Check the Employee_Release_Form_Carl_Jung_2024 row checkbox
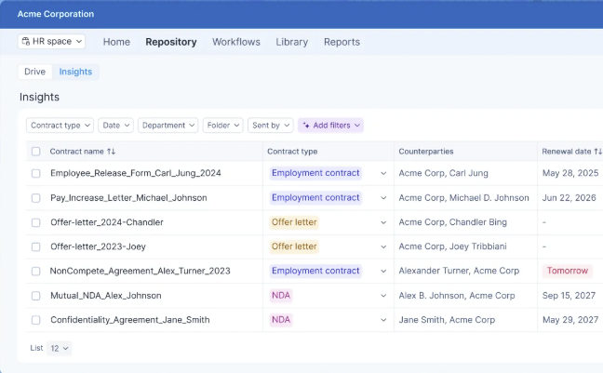603x373 pixels. click(x=35, y=173)
